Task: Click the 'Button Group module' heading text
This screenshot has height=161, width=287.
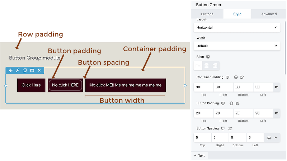Action: coord(35,58)
